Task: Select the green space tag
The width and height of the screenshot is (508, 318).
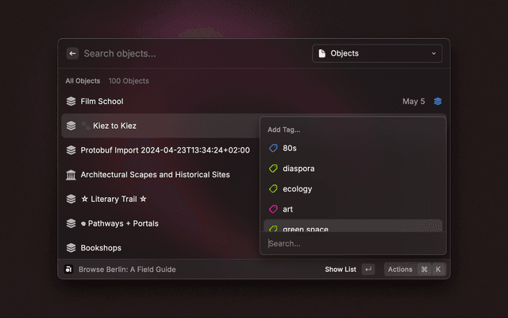Action: pyautogui.click(x=305, y=228)
